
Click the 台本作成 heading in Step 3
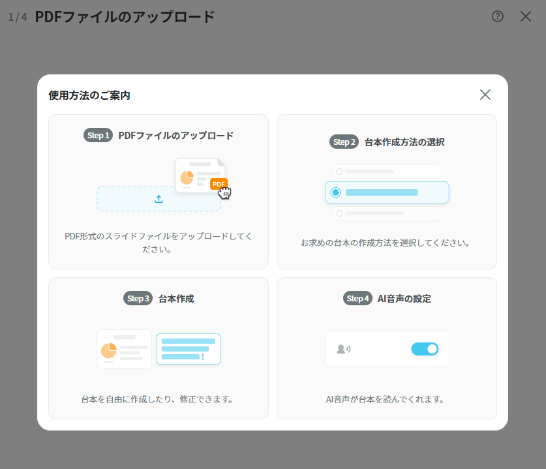click(x=176, y=298)
